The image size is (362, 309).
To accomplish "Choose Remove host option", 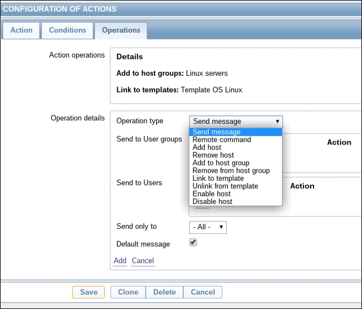I will tap(213, 155).
